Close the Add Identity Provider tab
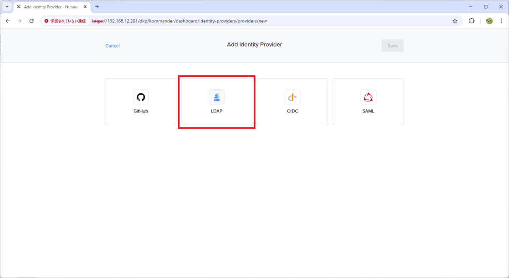The image size is (509, 278). (x=86, y=7)
